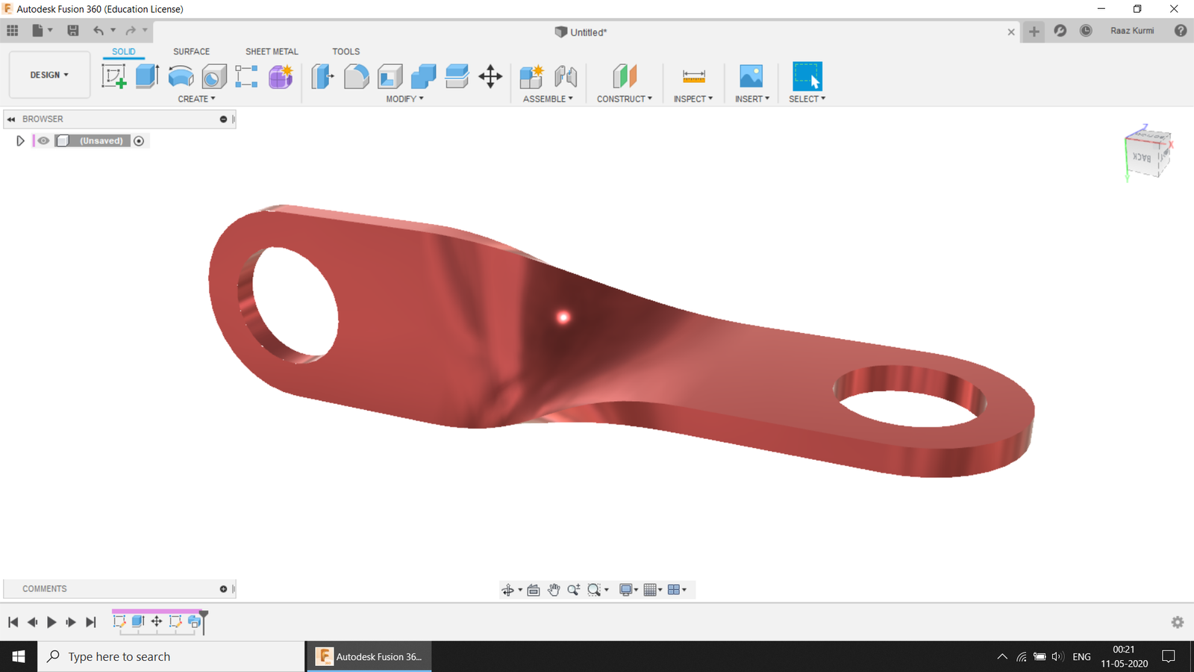Screen dimensions: 1194x672
Task: Select the Look At tool
Action: [x=534, y=590]
